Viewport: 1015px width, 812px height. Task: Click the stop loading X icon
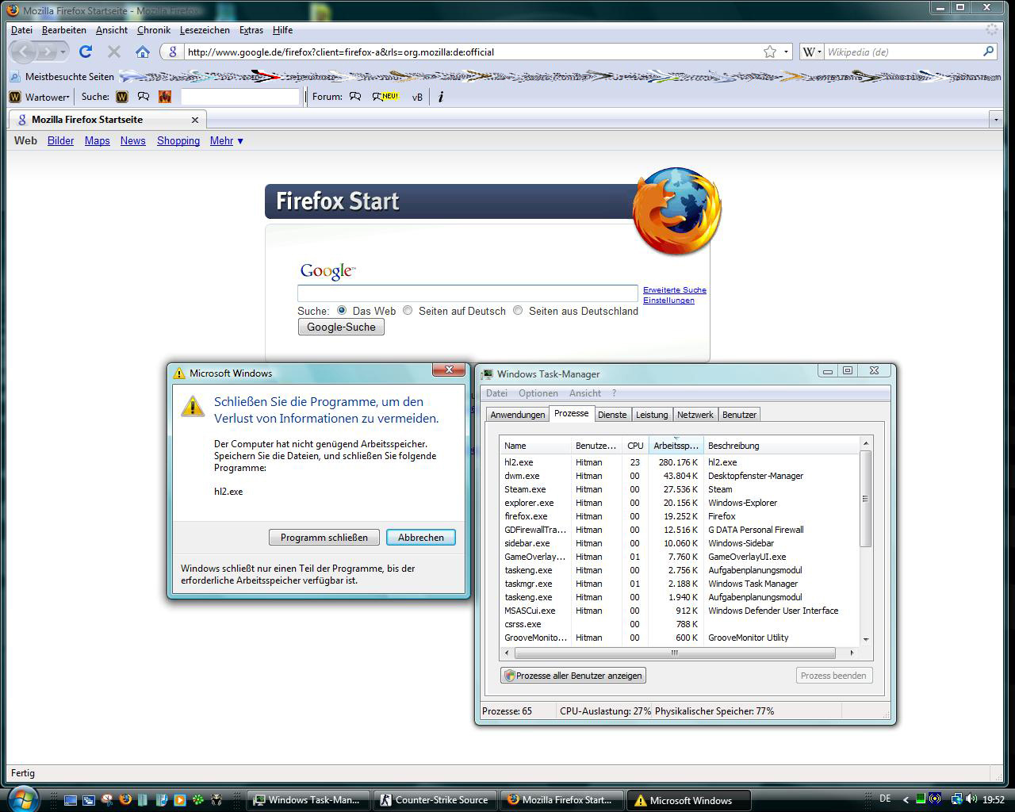coord(114,52)
